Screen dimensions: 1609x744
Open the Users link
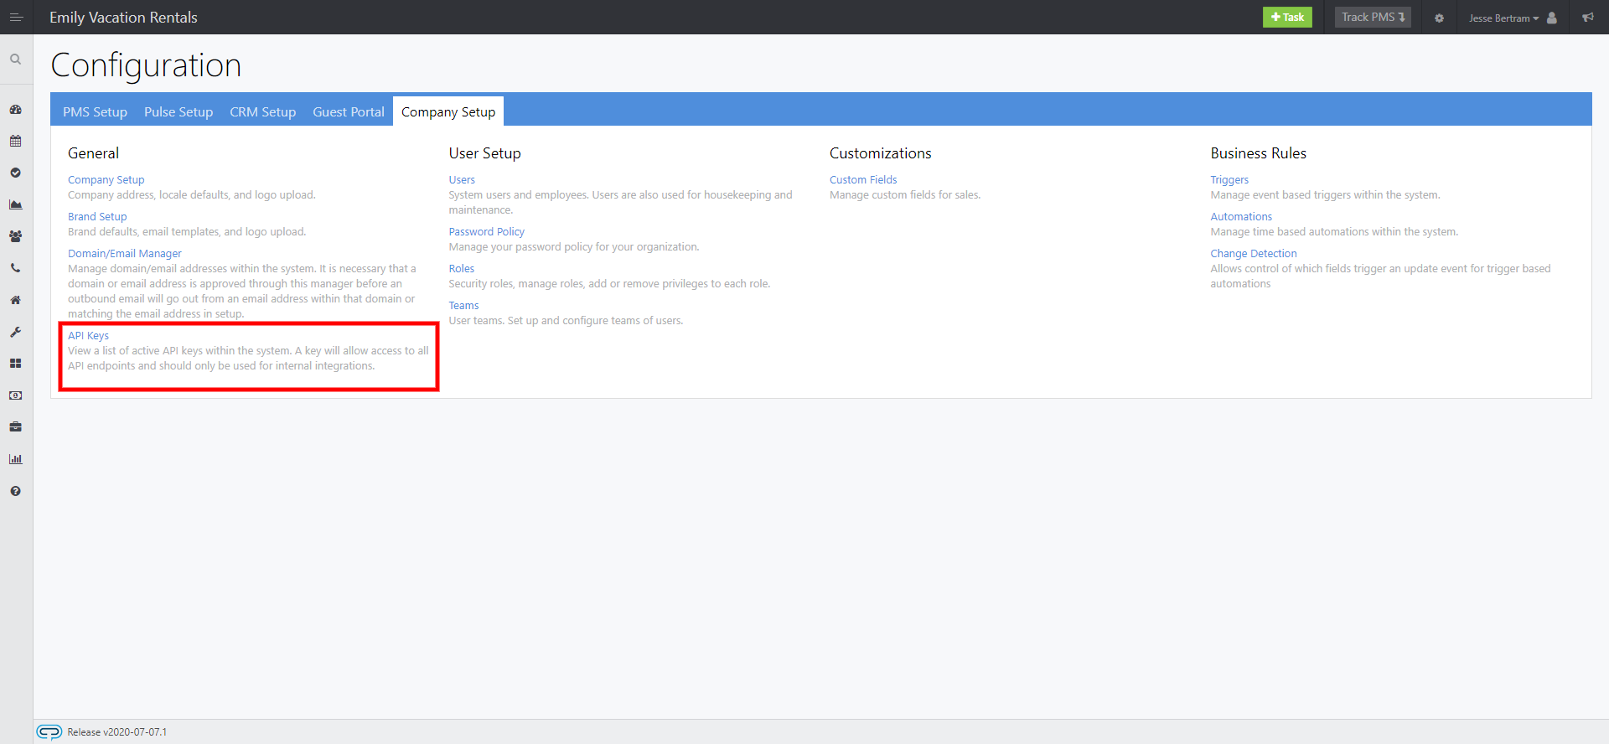(462, 179)
